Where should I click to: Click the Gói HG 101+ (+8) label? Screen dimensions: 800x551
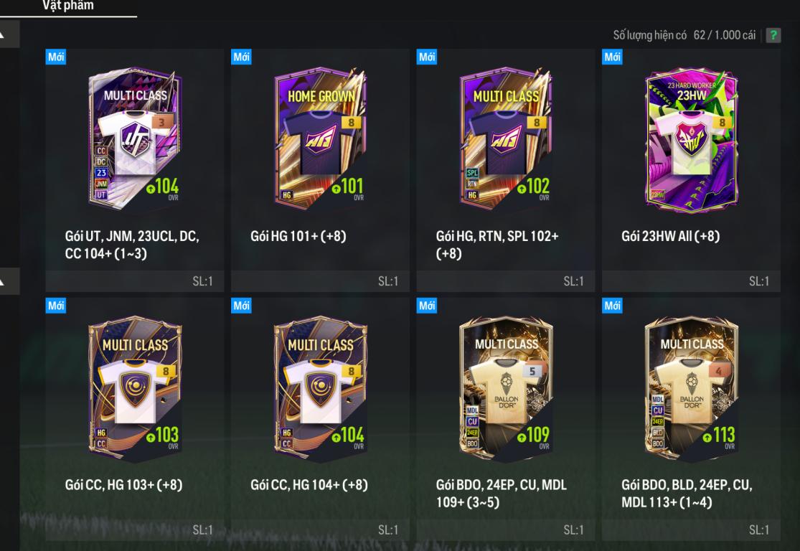298,236
